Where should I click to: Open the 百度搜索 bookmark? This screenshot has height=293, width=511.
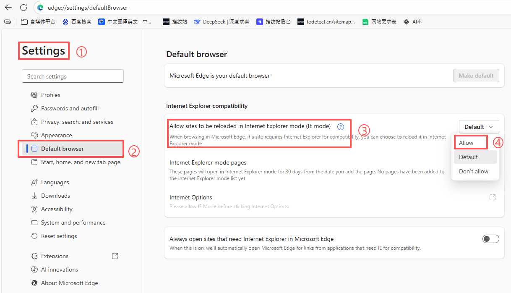[x=77, y=21]
